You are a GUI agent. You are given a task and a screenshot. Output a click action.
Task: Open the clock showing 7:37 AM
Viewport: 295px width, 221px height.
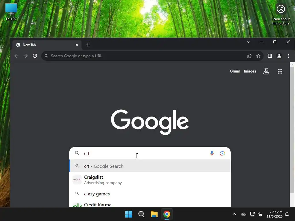point(274,214)
